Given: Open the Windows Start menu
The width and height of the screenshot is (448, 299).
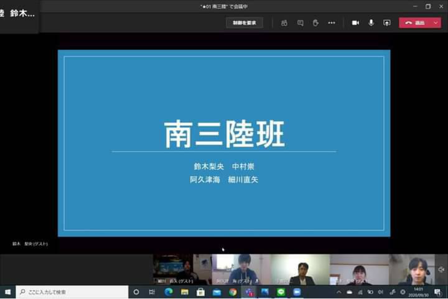Looking at the screenshot, I should pyautogui.click(x=8, y=292).
